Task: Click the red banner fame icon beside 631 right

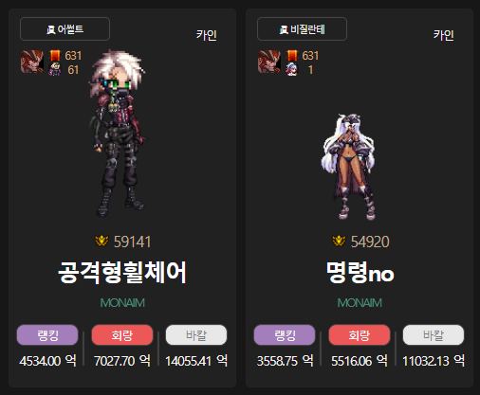Action: coord(292,56)
